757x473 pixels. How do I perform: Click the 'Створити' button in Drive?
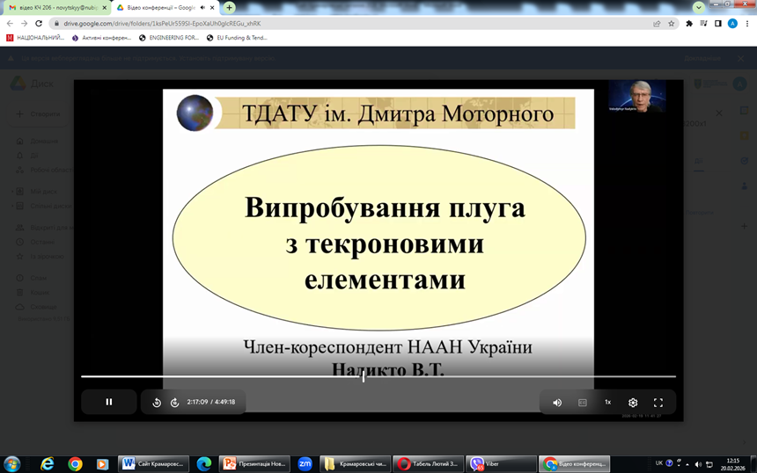[x=39, y=114]
